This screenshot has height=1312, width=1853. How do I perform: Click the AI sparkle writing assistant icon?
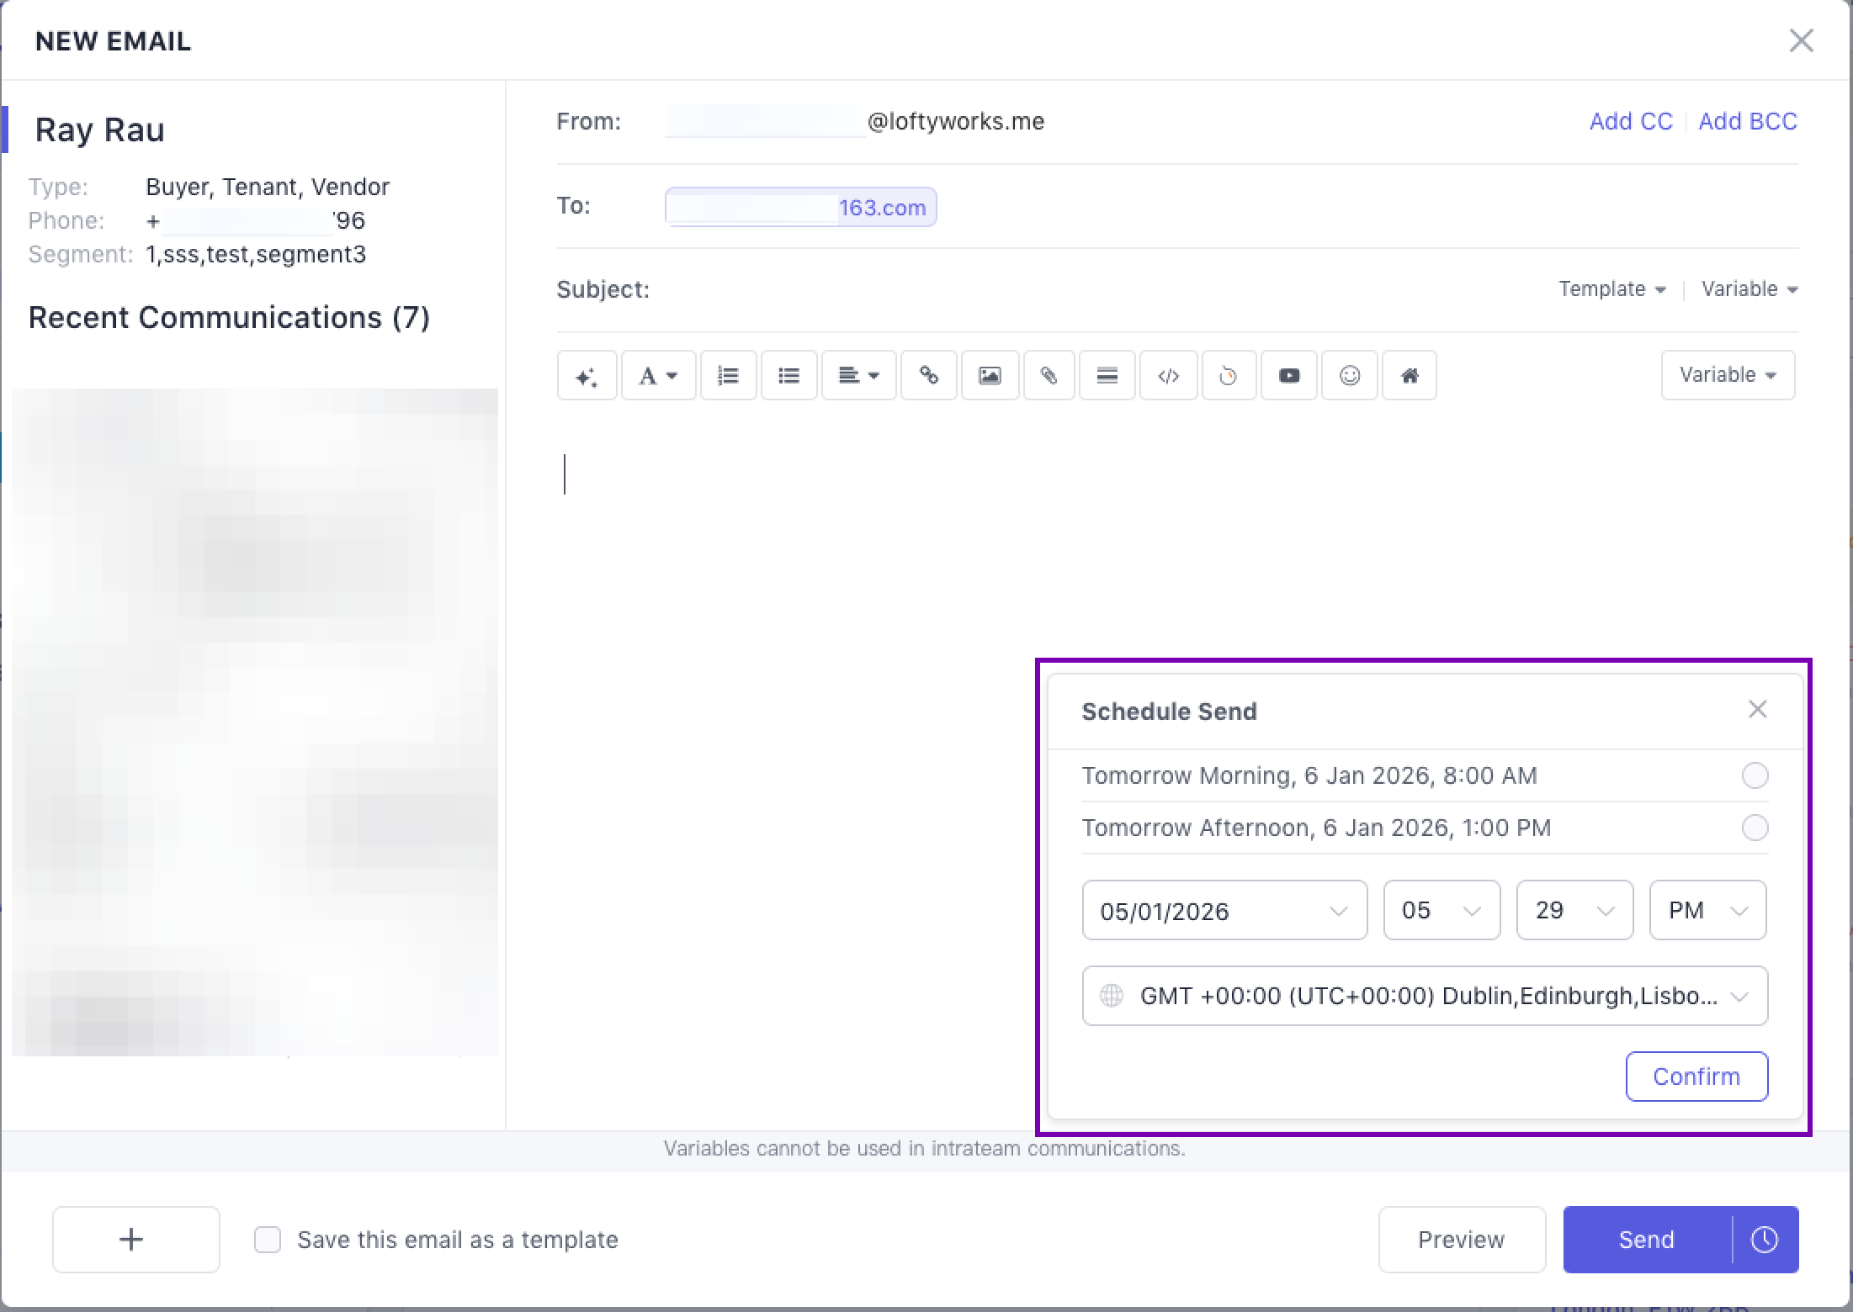[587, 375]
